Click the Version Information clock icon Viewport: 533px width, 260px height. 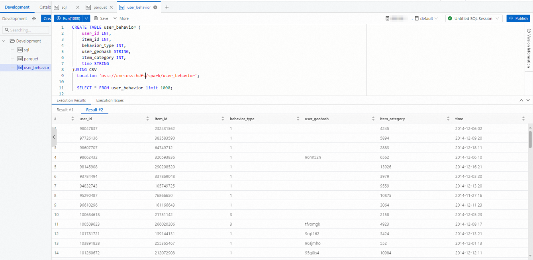529,31
